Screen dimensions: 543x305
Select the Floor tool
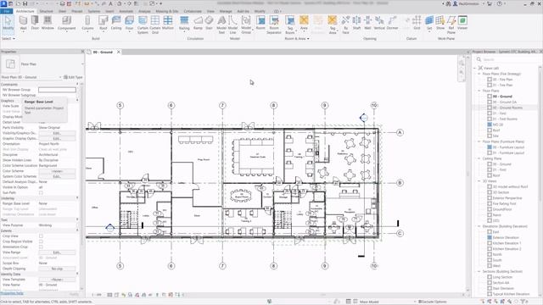pos(129,23)
